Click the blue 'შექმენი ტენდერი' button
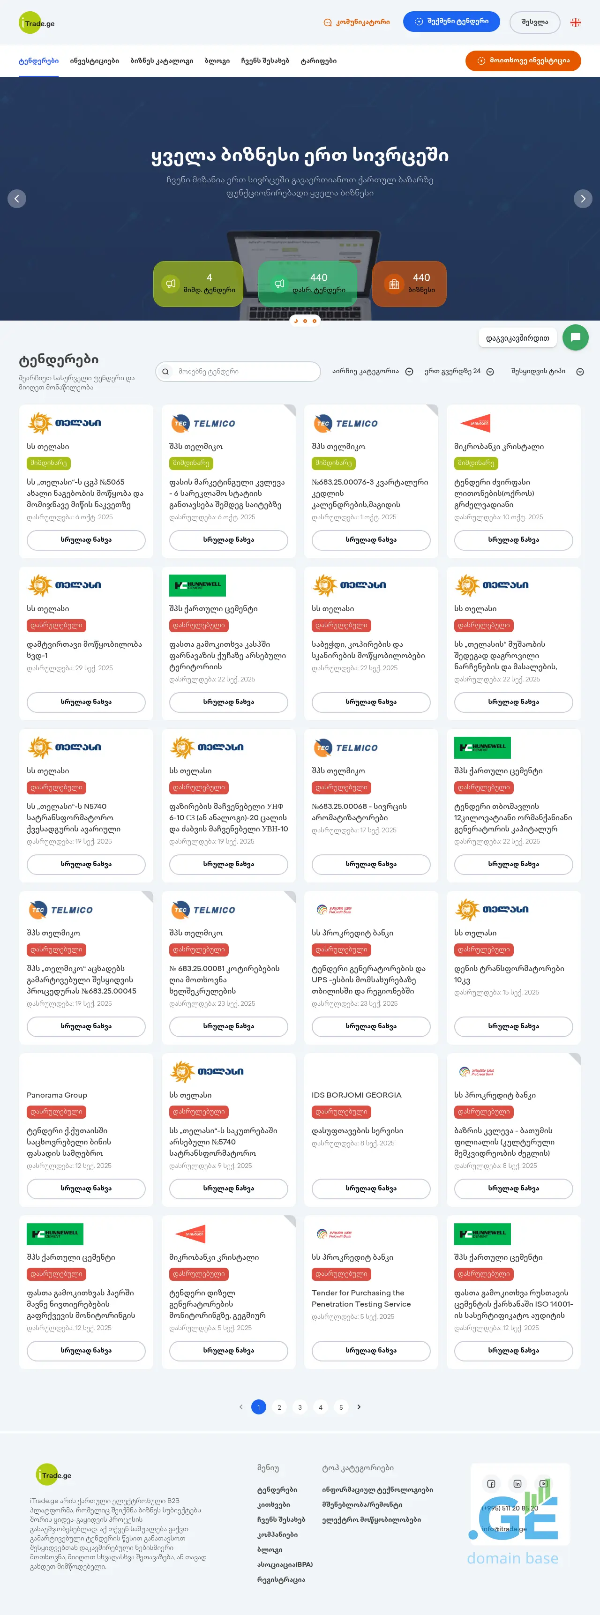This screenshot has height=1615, width=600. coord(451,21)
